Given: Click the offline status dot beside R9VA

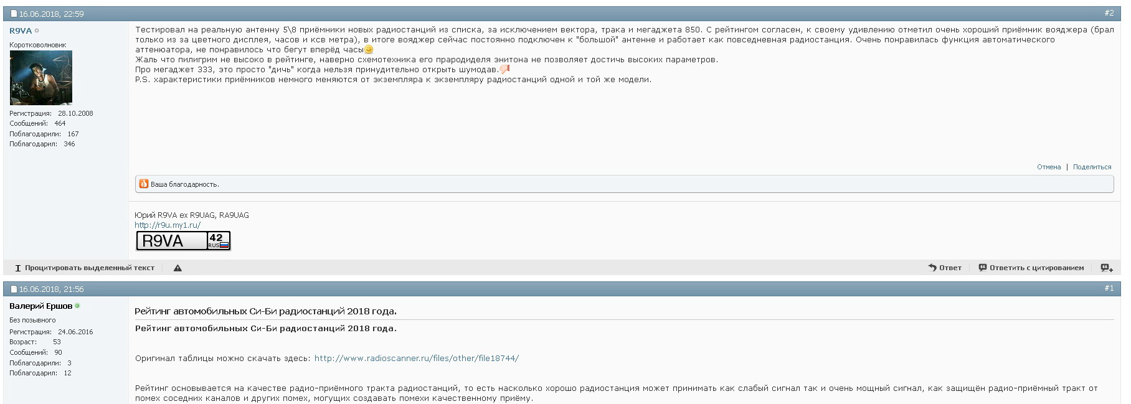Looking at the screenshot, I should point(37,31).
